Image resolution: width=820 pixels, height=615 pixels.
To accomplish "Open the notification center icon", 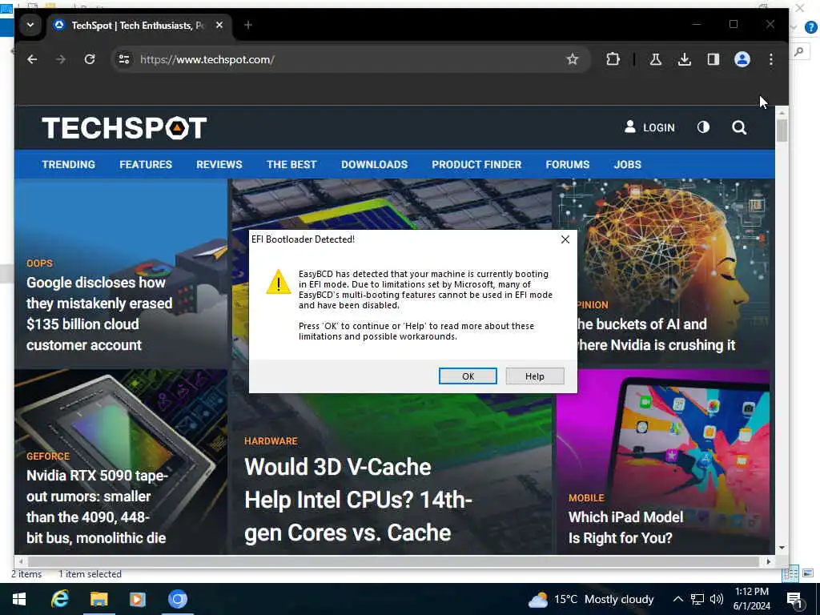I will point(794,600).
